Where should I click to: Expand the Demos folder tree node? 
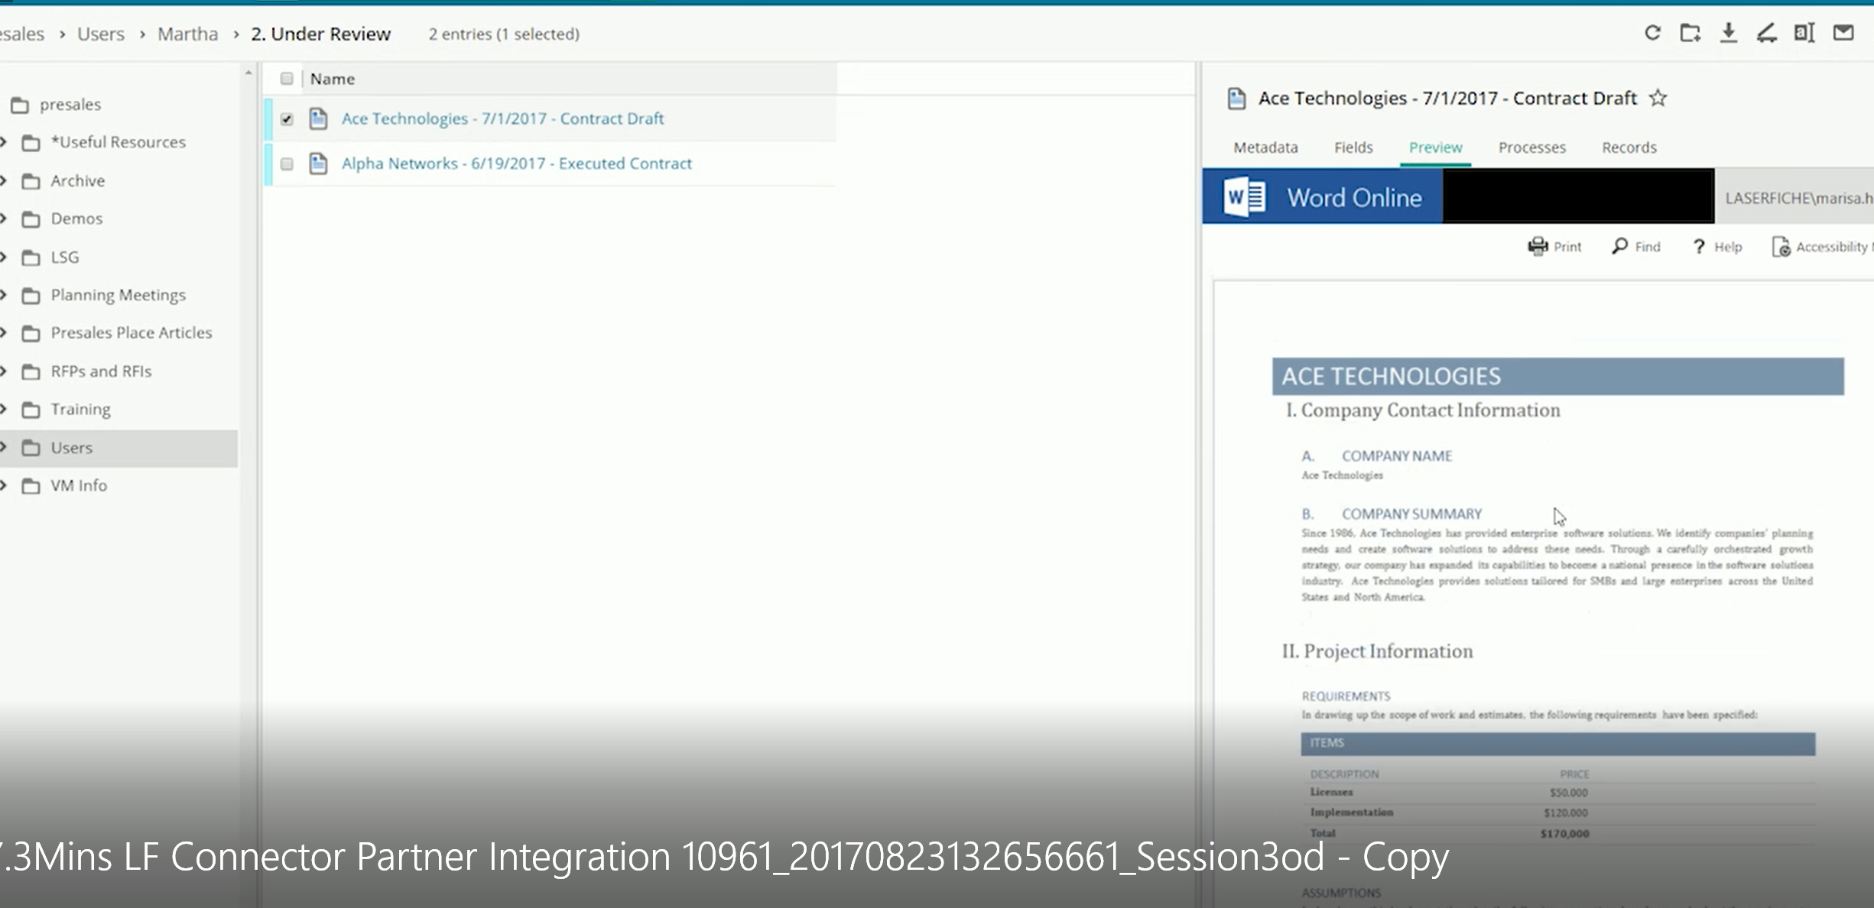point(3,219)
